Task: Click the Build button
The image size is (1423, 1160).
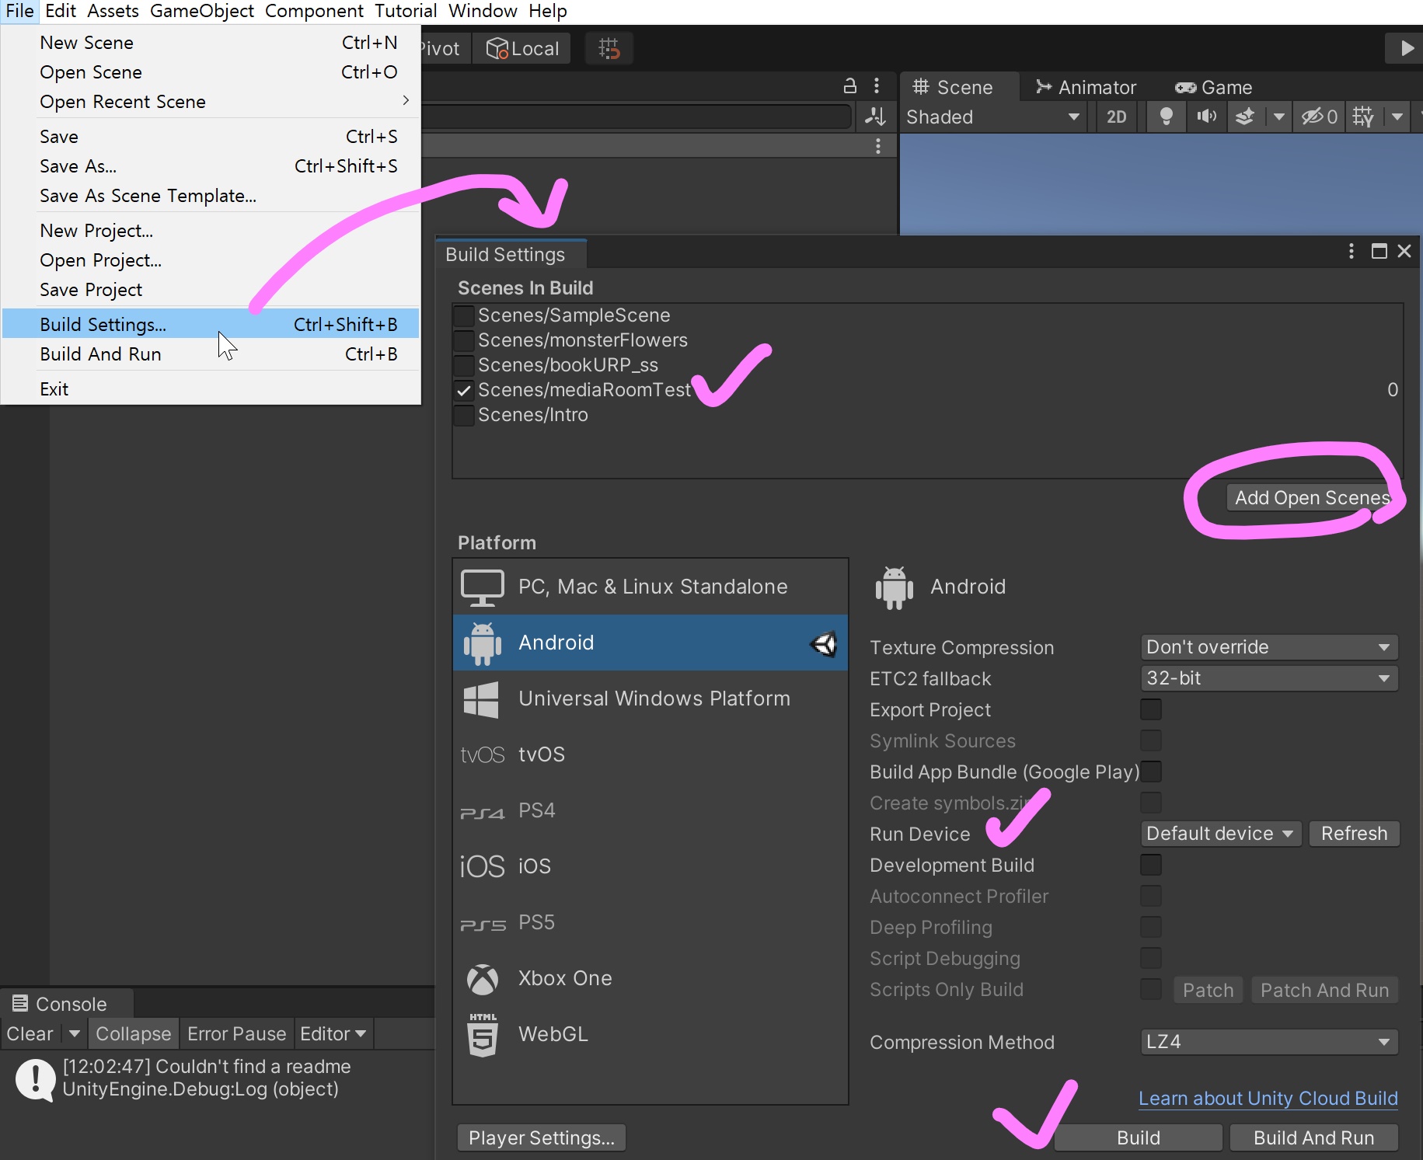Action: pos(1139,1137)
